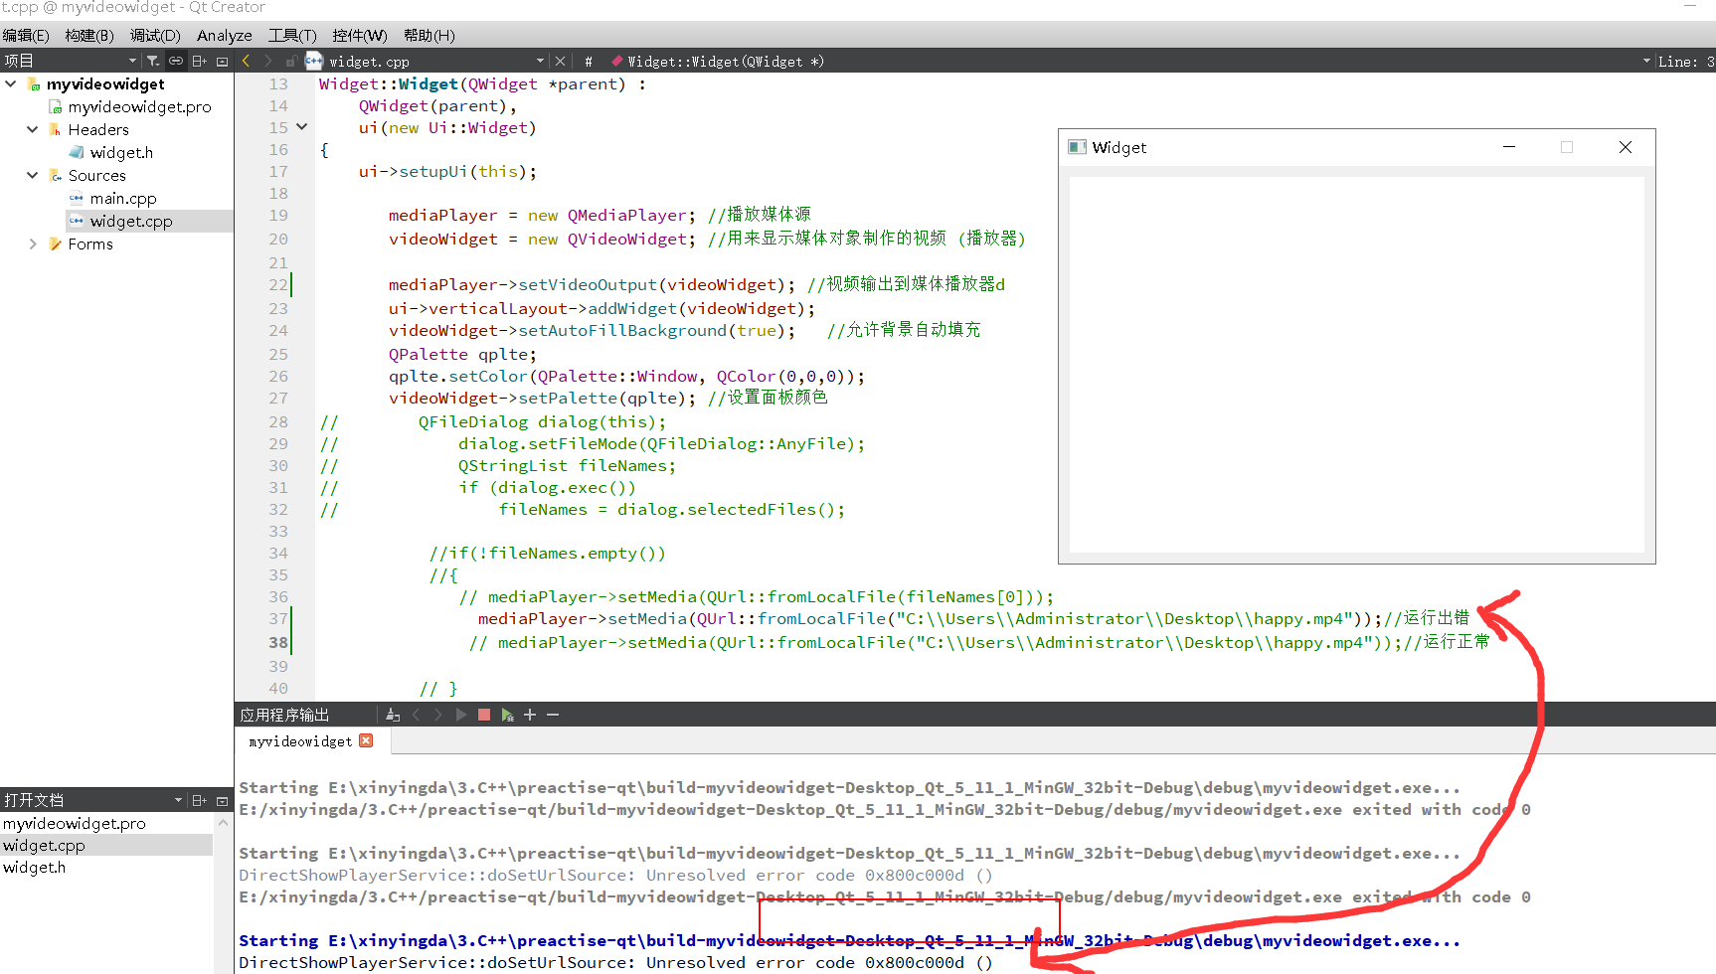Open the widget.cpp document selector dropdown

pos(541,61)
